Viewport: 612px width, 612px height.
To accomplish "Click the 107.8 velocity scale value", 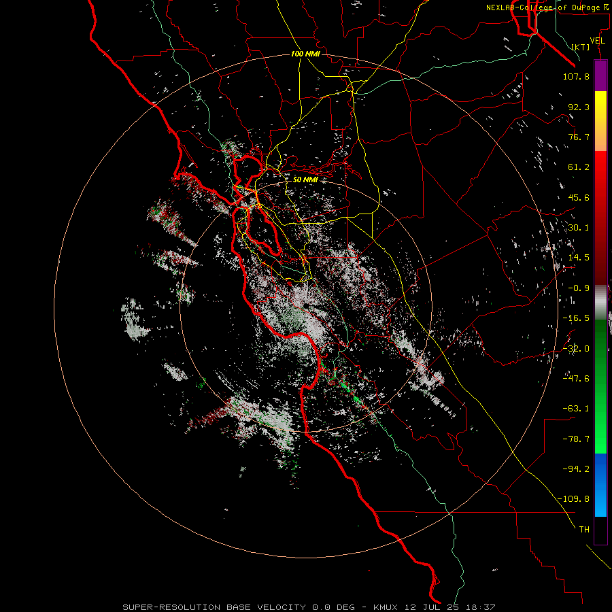I will click(x=576, y=76).
